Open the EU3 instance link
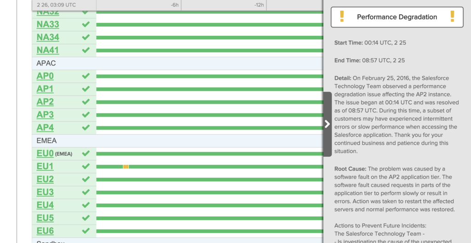The height and width of the screenshot is (243, 471). pyautogui.click(x=45, y=192)
